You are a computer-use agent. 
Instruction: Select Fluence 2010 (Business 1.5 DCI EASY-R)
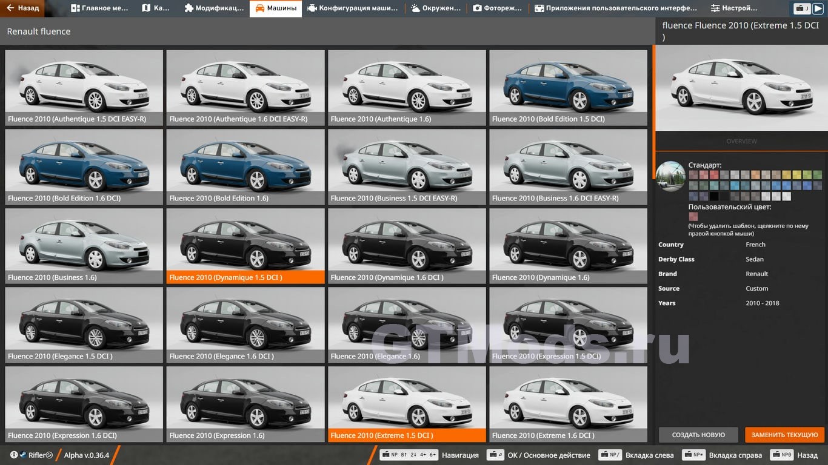point(407,167)
